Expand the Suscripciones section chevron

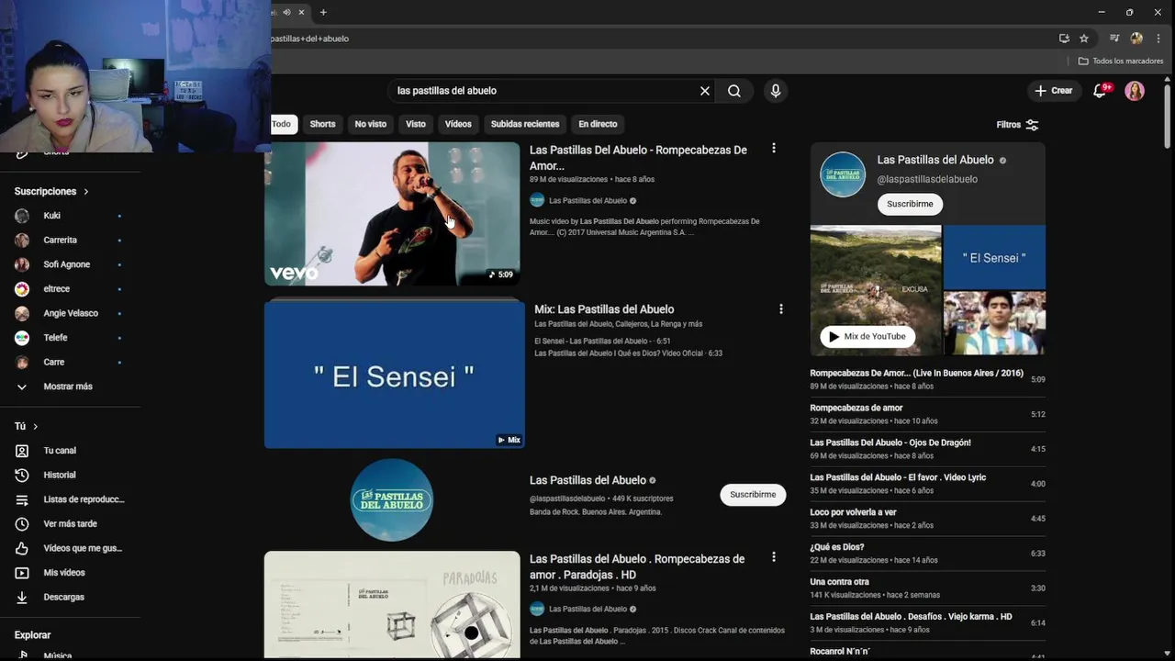coord(86,192)
